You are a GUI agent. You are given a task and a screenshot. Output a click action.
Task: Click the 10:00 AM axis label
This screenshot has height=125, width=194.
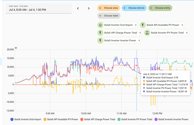tap(86, 113)
